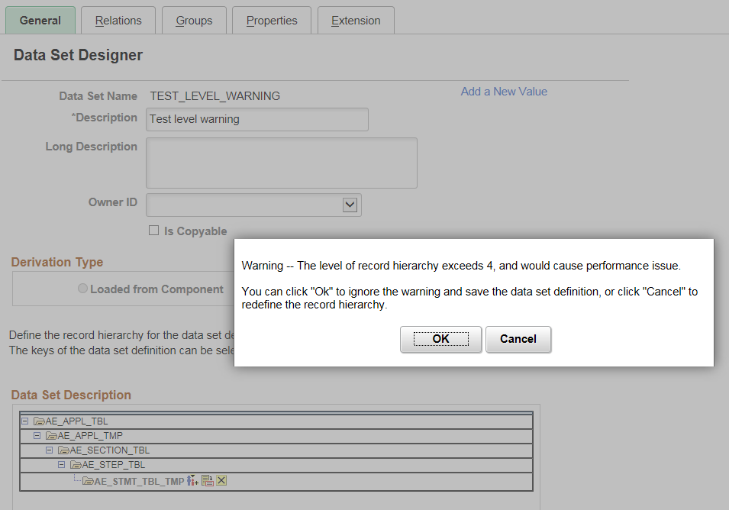
Task: Open the Owner ID dropdown
Action: pos(350,205)
